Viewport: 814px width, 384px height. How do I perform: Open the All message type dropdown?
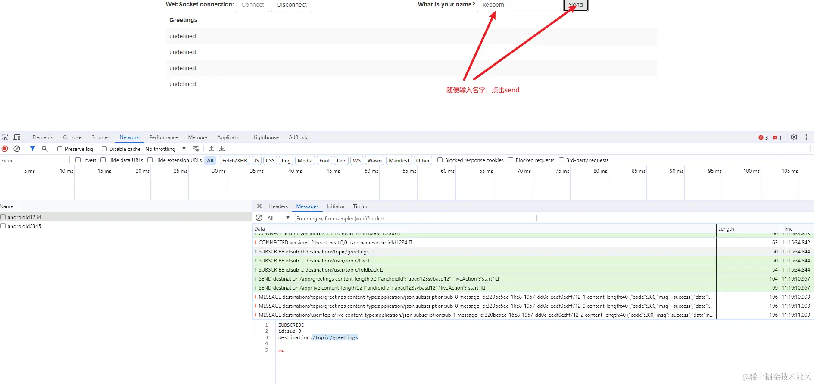click(278, 218)
